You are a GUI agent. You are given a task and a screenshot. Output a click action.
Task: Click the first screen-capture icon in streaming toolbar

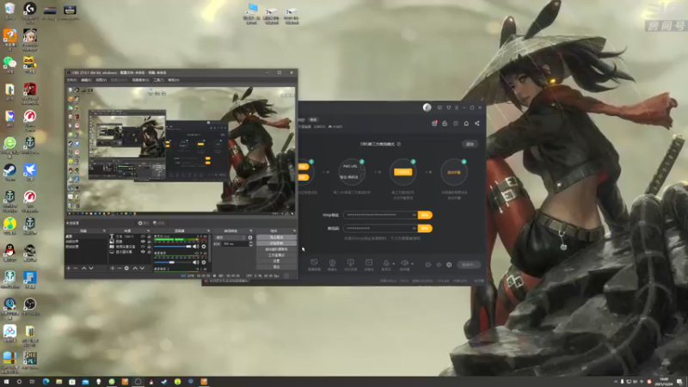[314, 262]
